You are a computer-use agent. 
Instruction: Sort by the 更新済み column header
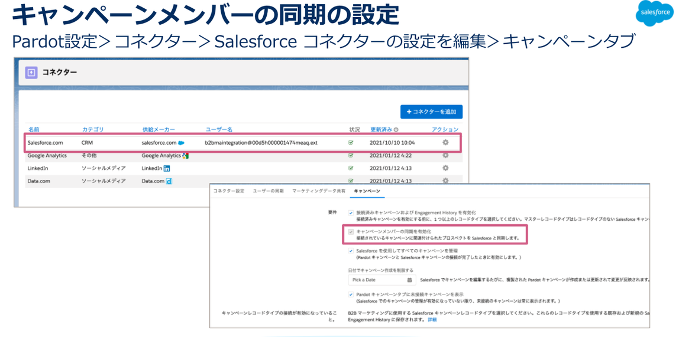pyautogui.click(x=381, y=130)
